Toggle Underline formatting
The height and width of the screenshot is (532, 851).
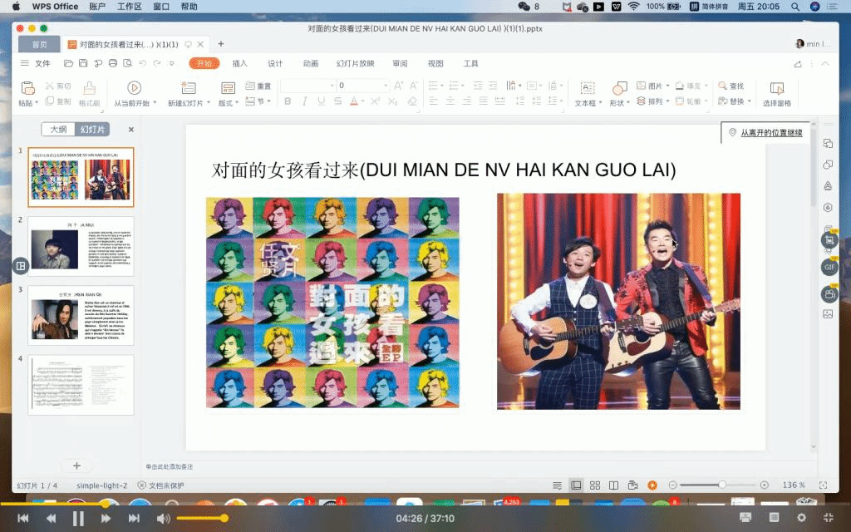322,101
